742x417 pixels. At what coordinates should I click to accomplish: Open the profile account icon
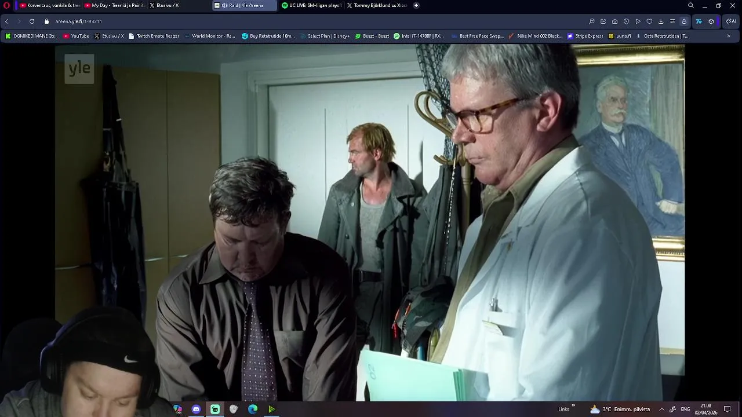click(684, 21)
